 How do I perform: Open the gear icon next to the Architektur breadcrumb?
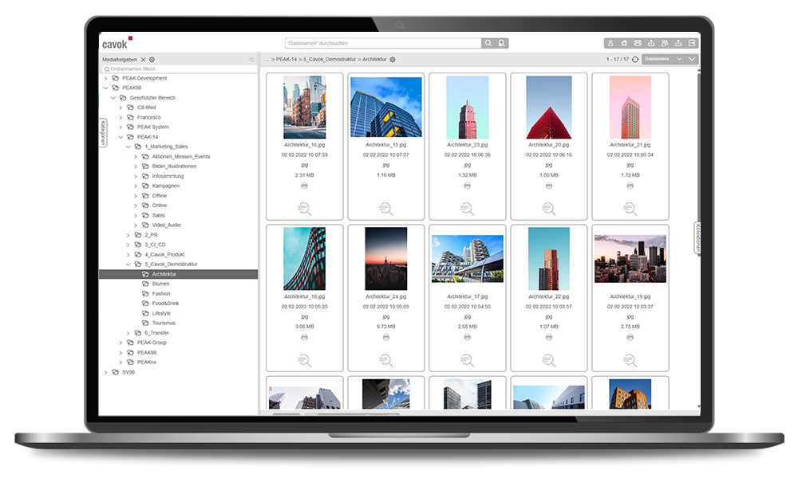pos(393,60)
